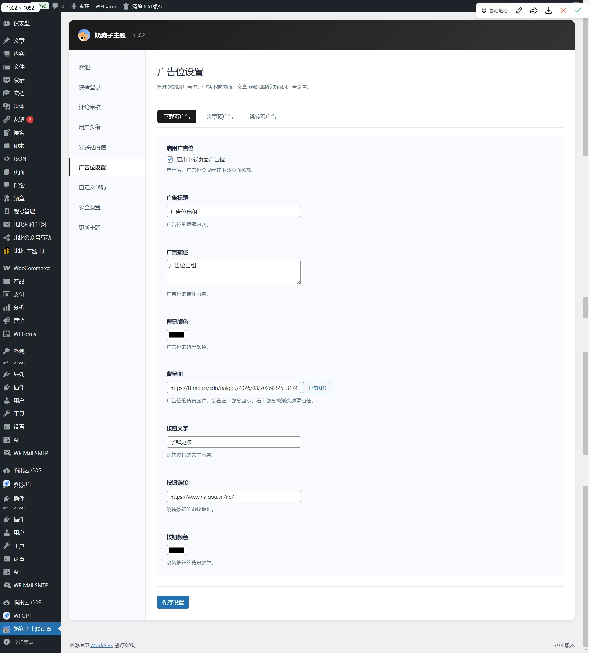Open the 背景颜色 color picker swatch

[x=176, y=335]
